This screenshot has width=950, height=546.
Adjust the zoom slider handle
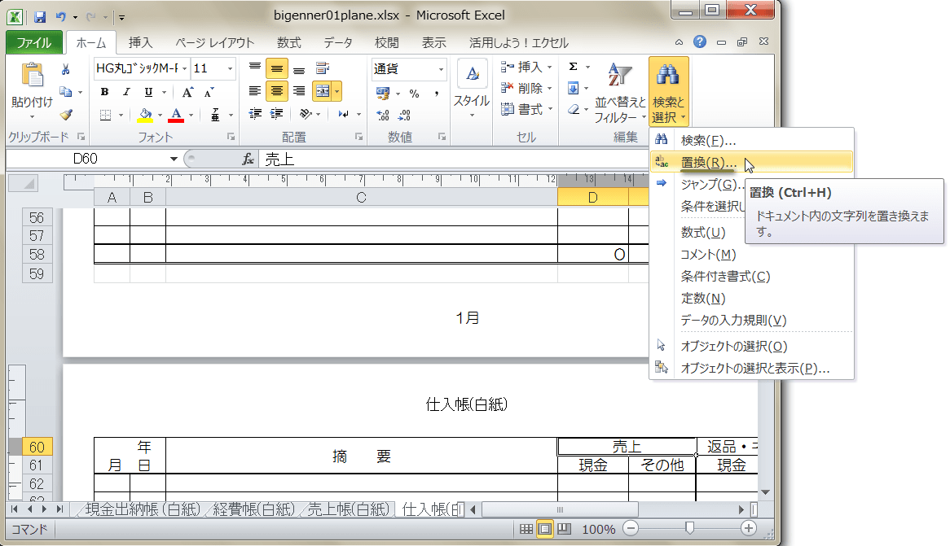click(x=688, y=528)
